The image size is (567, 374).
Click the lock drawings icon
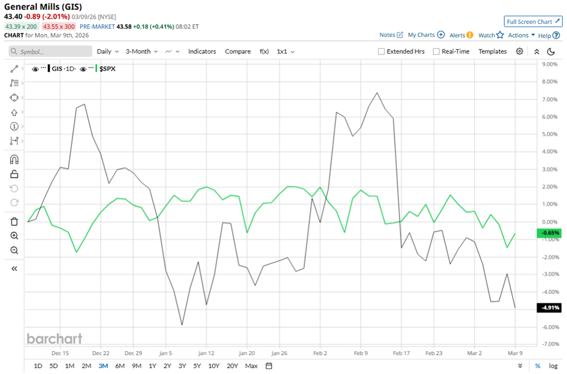pyautogui.click(x=14, y=174)
